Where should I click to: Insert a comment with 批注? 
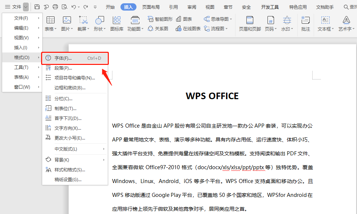tap(306, 23)
